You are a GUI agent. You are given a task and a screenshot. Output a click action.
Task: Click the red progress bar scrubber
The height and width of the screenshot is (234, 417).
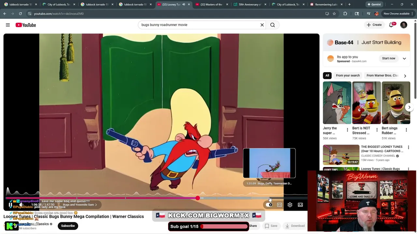click(x=198, y=198)
